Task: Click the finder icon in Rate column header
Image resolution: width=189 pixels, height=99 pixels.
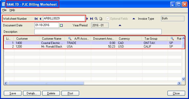Action: 172,39
